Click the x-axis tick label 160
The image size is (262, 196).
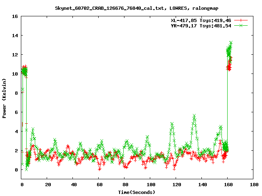[x=228, y=185]
